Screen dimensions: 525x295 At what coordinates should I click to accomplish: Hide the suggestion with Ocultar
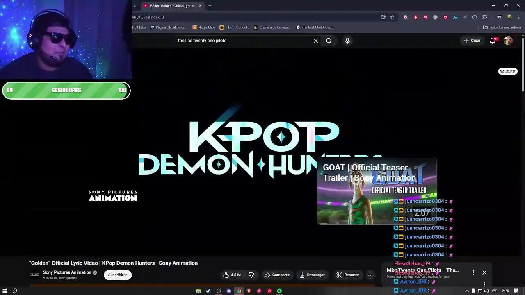click(508, 71)
